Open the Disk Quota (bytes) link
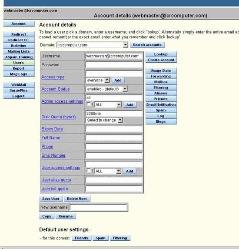 point(59,117)
